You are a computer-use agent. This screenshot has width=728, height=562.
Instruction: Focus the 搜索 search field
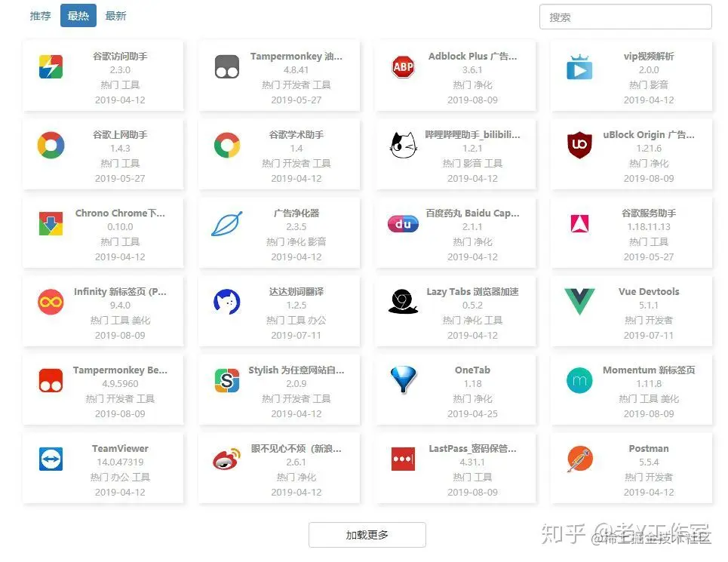click(x=625, y=17)
